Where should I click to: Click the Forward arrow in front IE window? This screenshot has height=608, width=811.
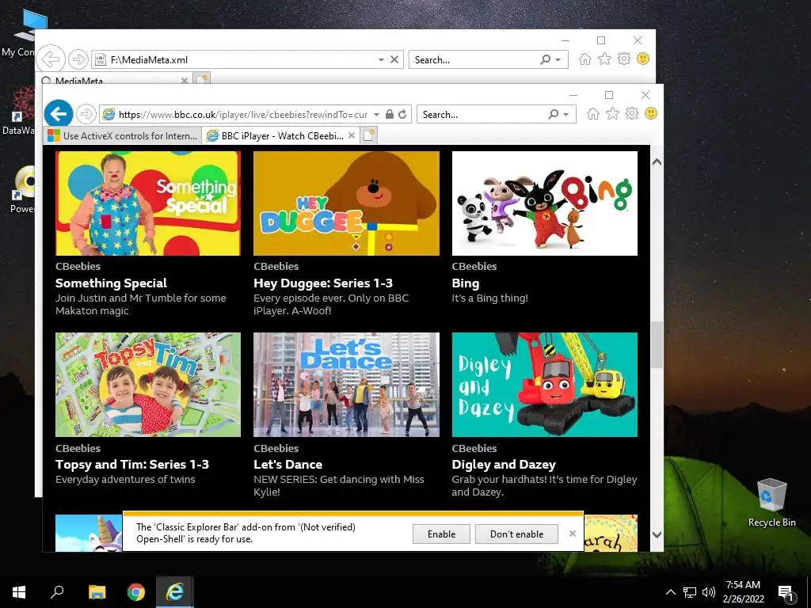click(x=86, y=114)
